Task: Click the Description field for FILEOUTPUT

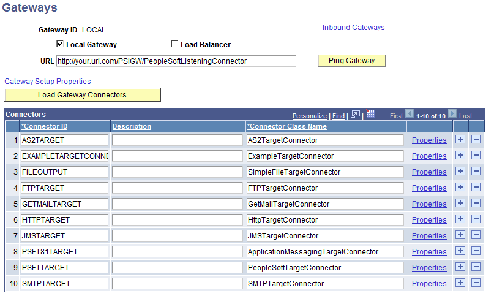Action: click(178, 172)
